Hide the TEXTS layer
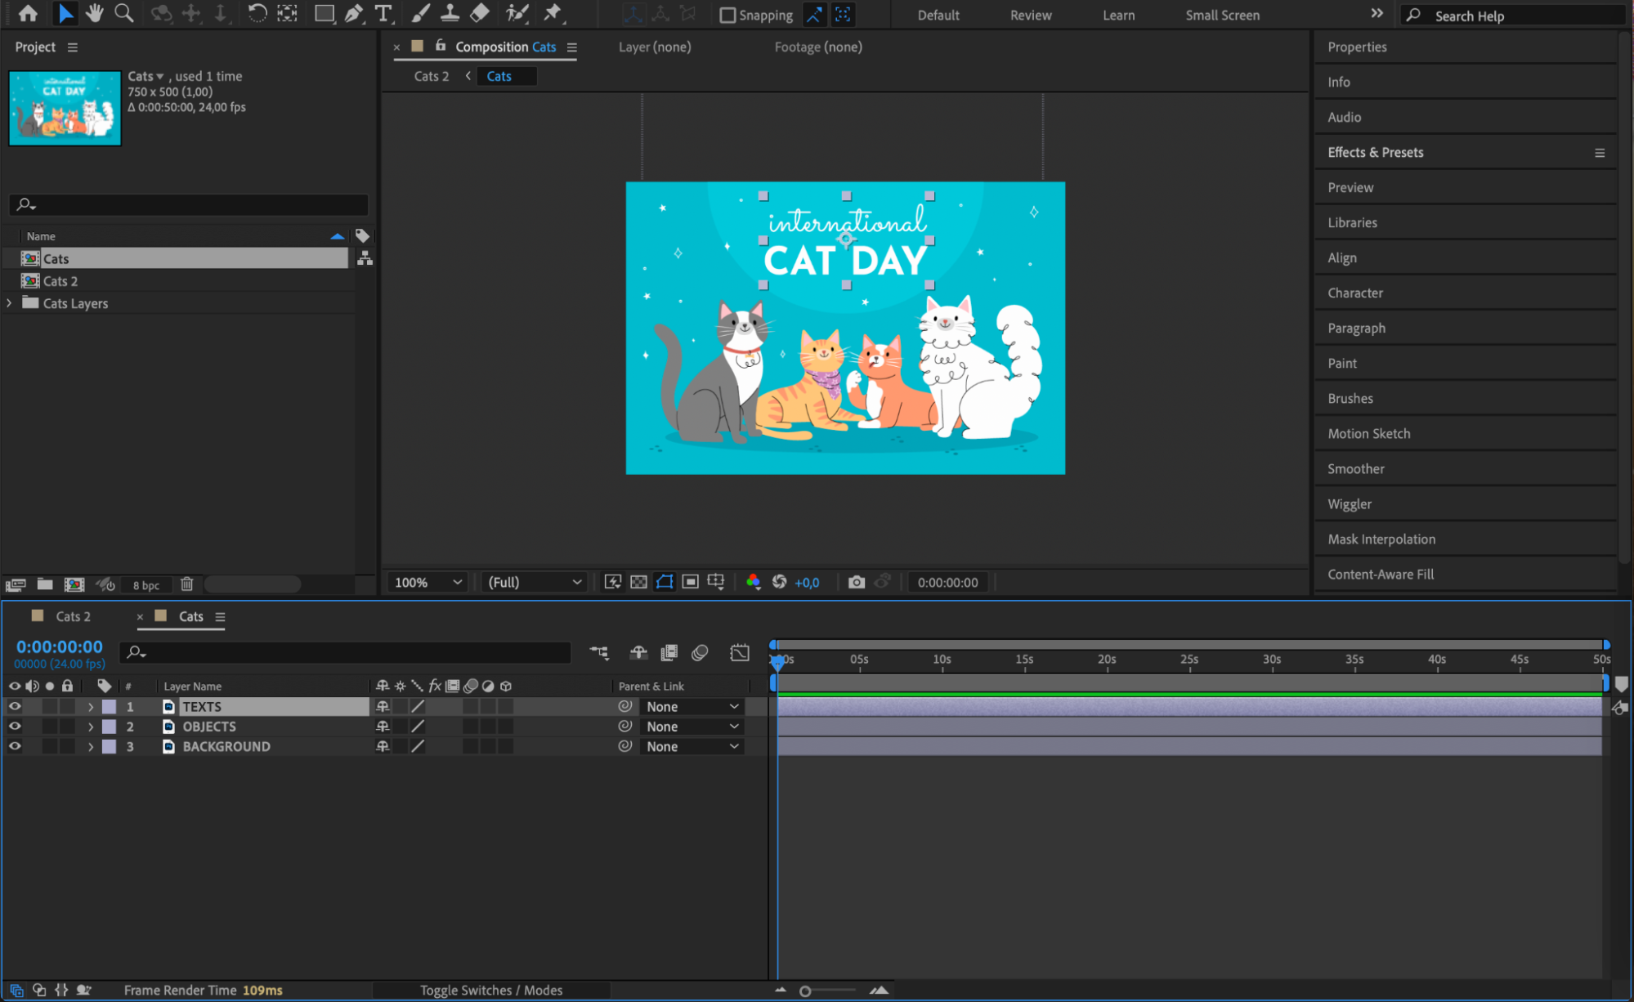Screen dimensions: 1634x1002 pyautogui.click(x=15, y=706)
